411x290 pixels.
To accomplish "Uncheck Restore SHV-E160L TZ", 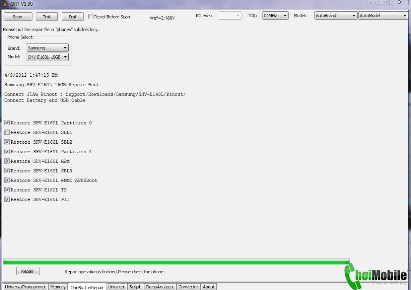I will click(7, 190).
